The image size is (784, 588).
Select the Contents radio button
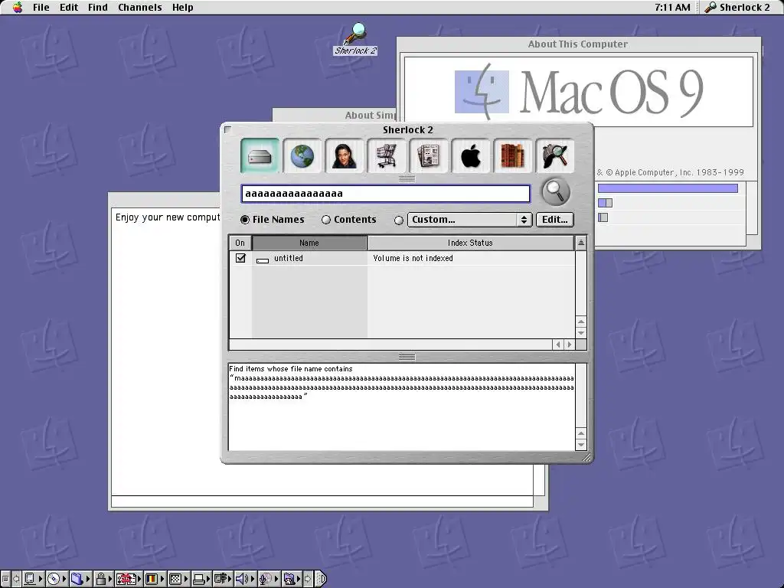pos(326,220)
